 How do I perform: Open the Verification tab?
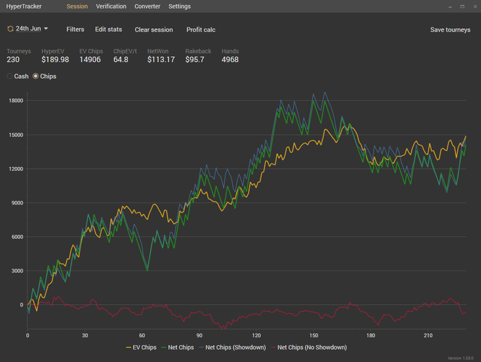pos(111,6)
